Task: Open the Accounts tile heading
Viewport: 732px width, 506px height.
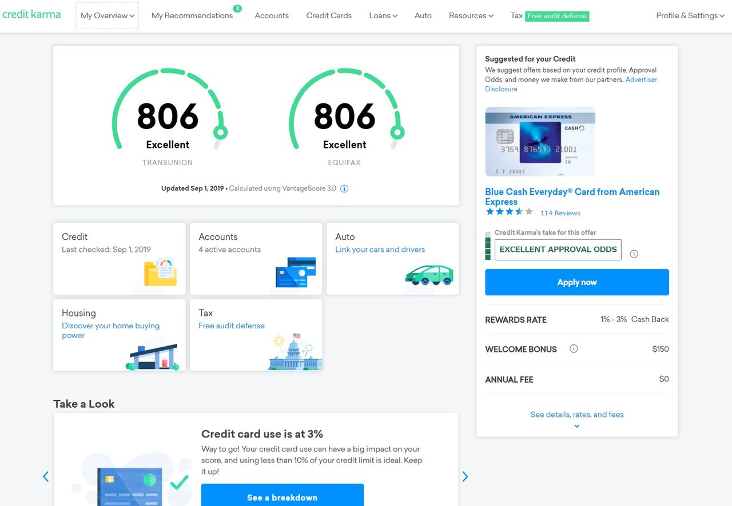Action: (x=218, y=236)
